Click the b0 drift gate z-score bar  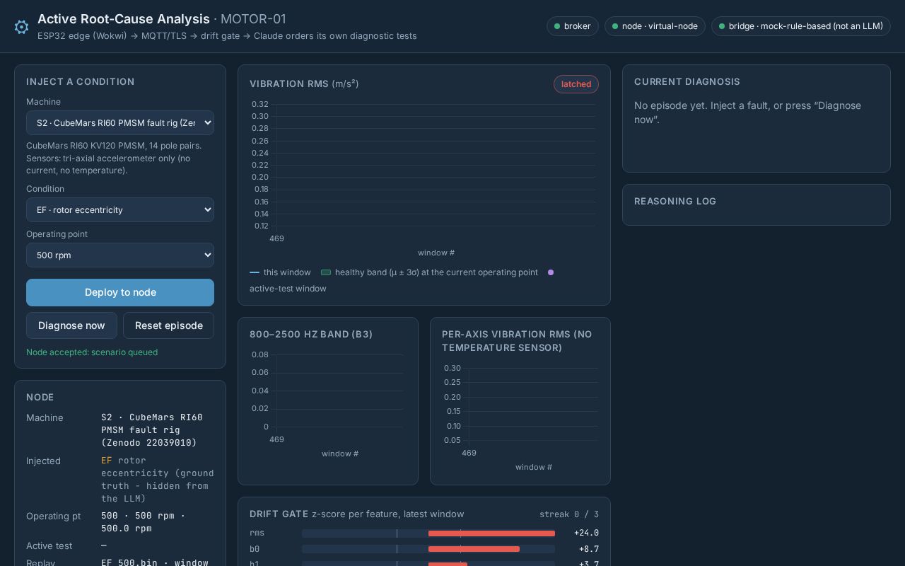[x=428, y=549]
